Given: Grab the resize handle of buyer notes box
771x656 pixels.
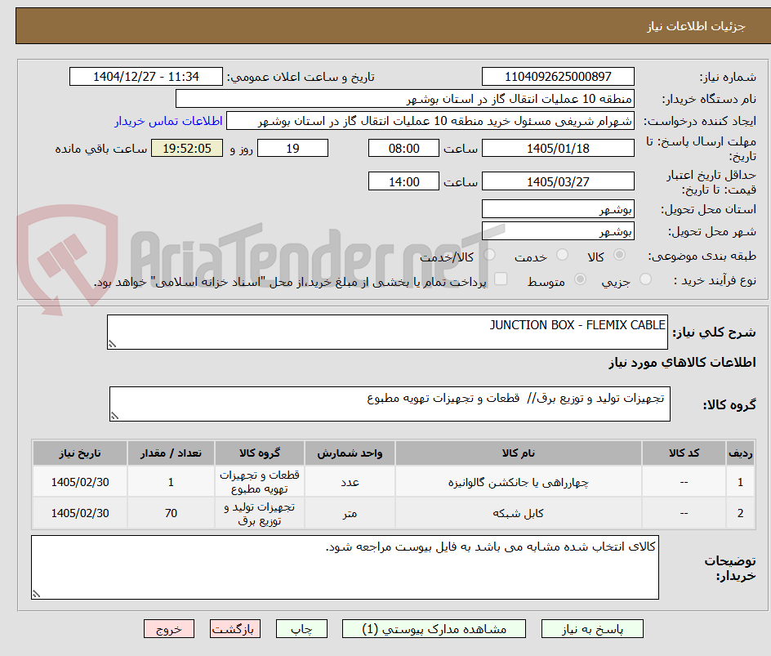Looking at the screenshot, I should (37, 594).
